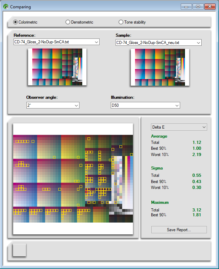Image resolution: width=219 pixels, height=269 pixels.
Task: Click the Sigma Total value 0.55
Action: point(197,175)
